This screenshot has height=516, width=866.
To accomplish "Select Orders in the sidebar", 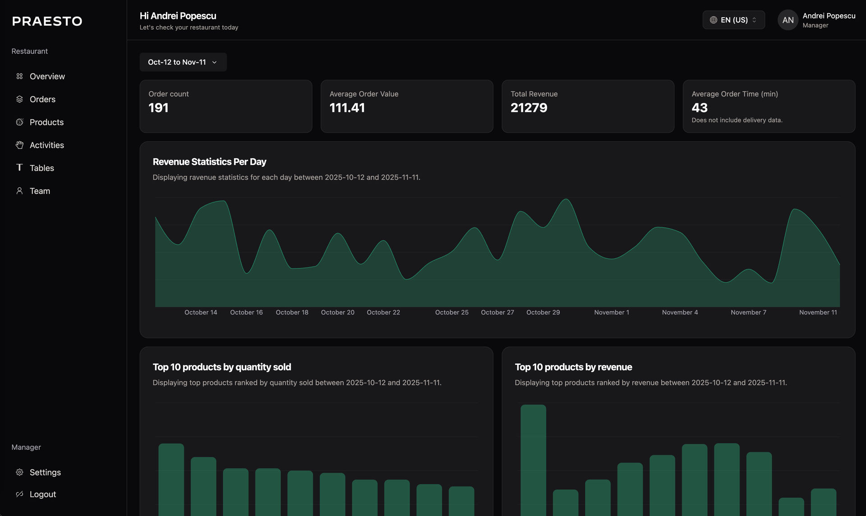I will pyautogui.click(x=42, y=99).
